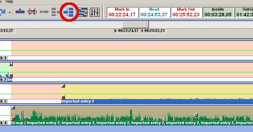Open the dropdown arrow beside redo
The width and height of the screenshot is (253, 132).
point(10,12)
